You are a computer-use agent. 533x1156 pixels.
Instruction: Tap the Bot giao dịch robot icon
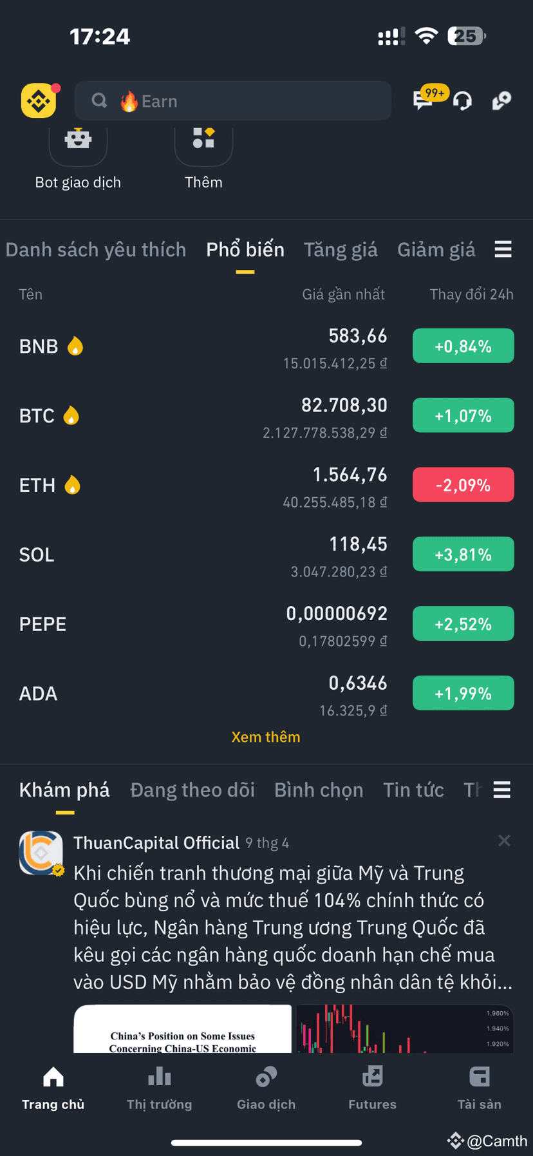coord(78,140)
